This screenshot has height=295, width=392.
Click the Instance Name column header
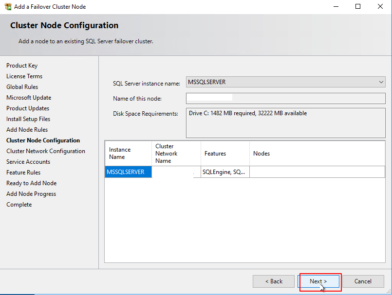(128, 153)
